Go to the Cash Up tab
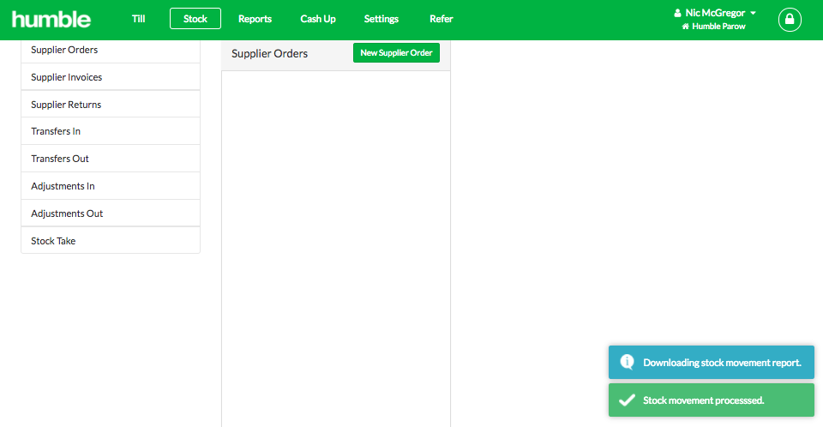 pyautogui.click(x=318, y=19)
